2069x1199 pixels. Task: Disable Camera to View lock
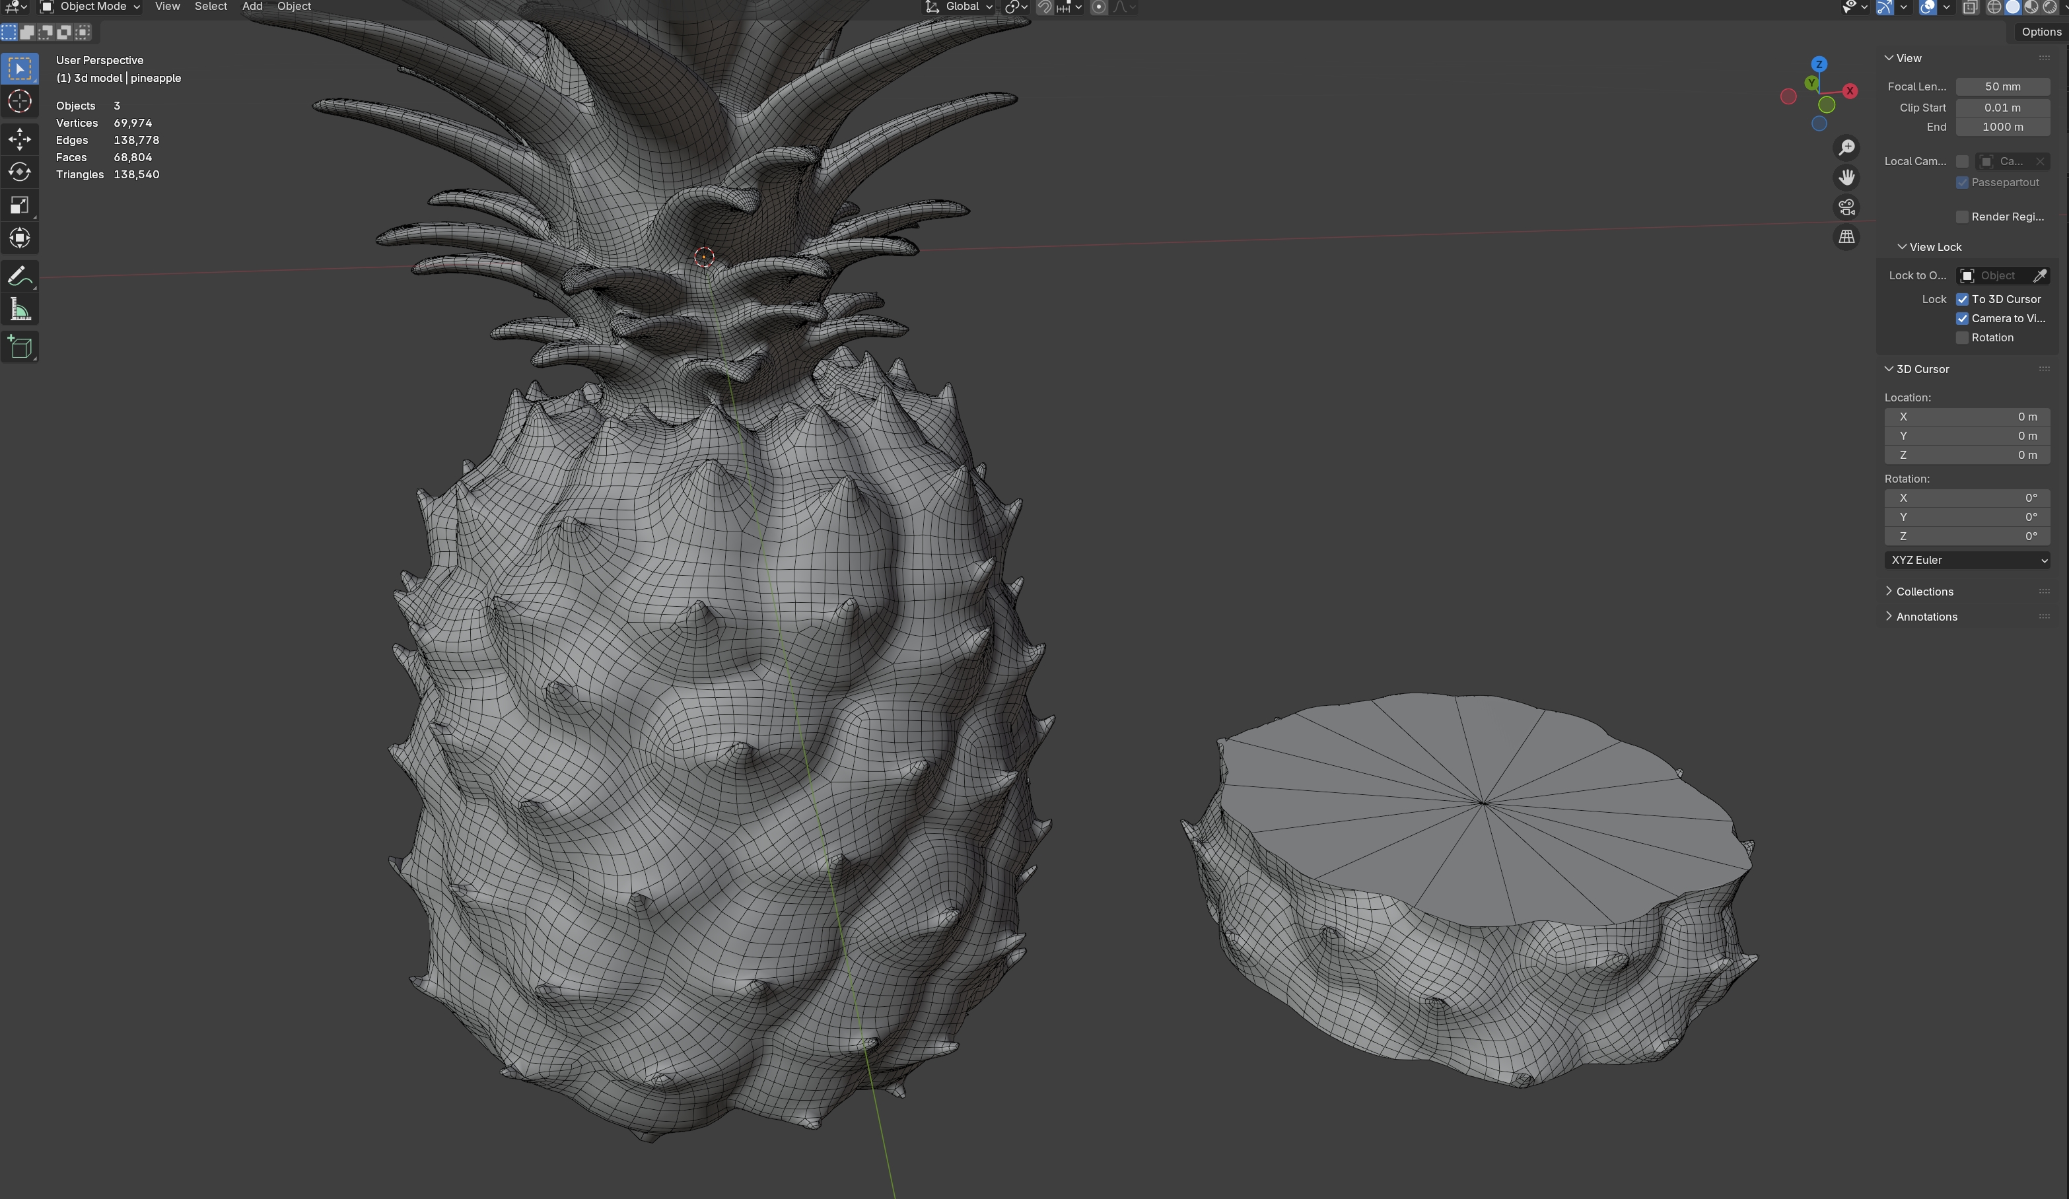(x=1962, y=318)
